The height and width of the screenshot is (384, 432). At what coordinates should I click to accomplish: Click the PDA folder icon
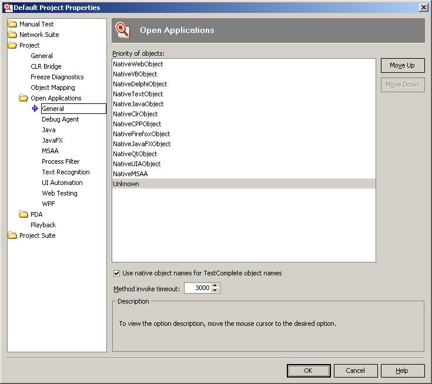(x=24, y=214)
